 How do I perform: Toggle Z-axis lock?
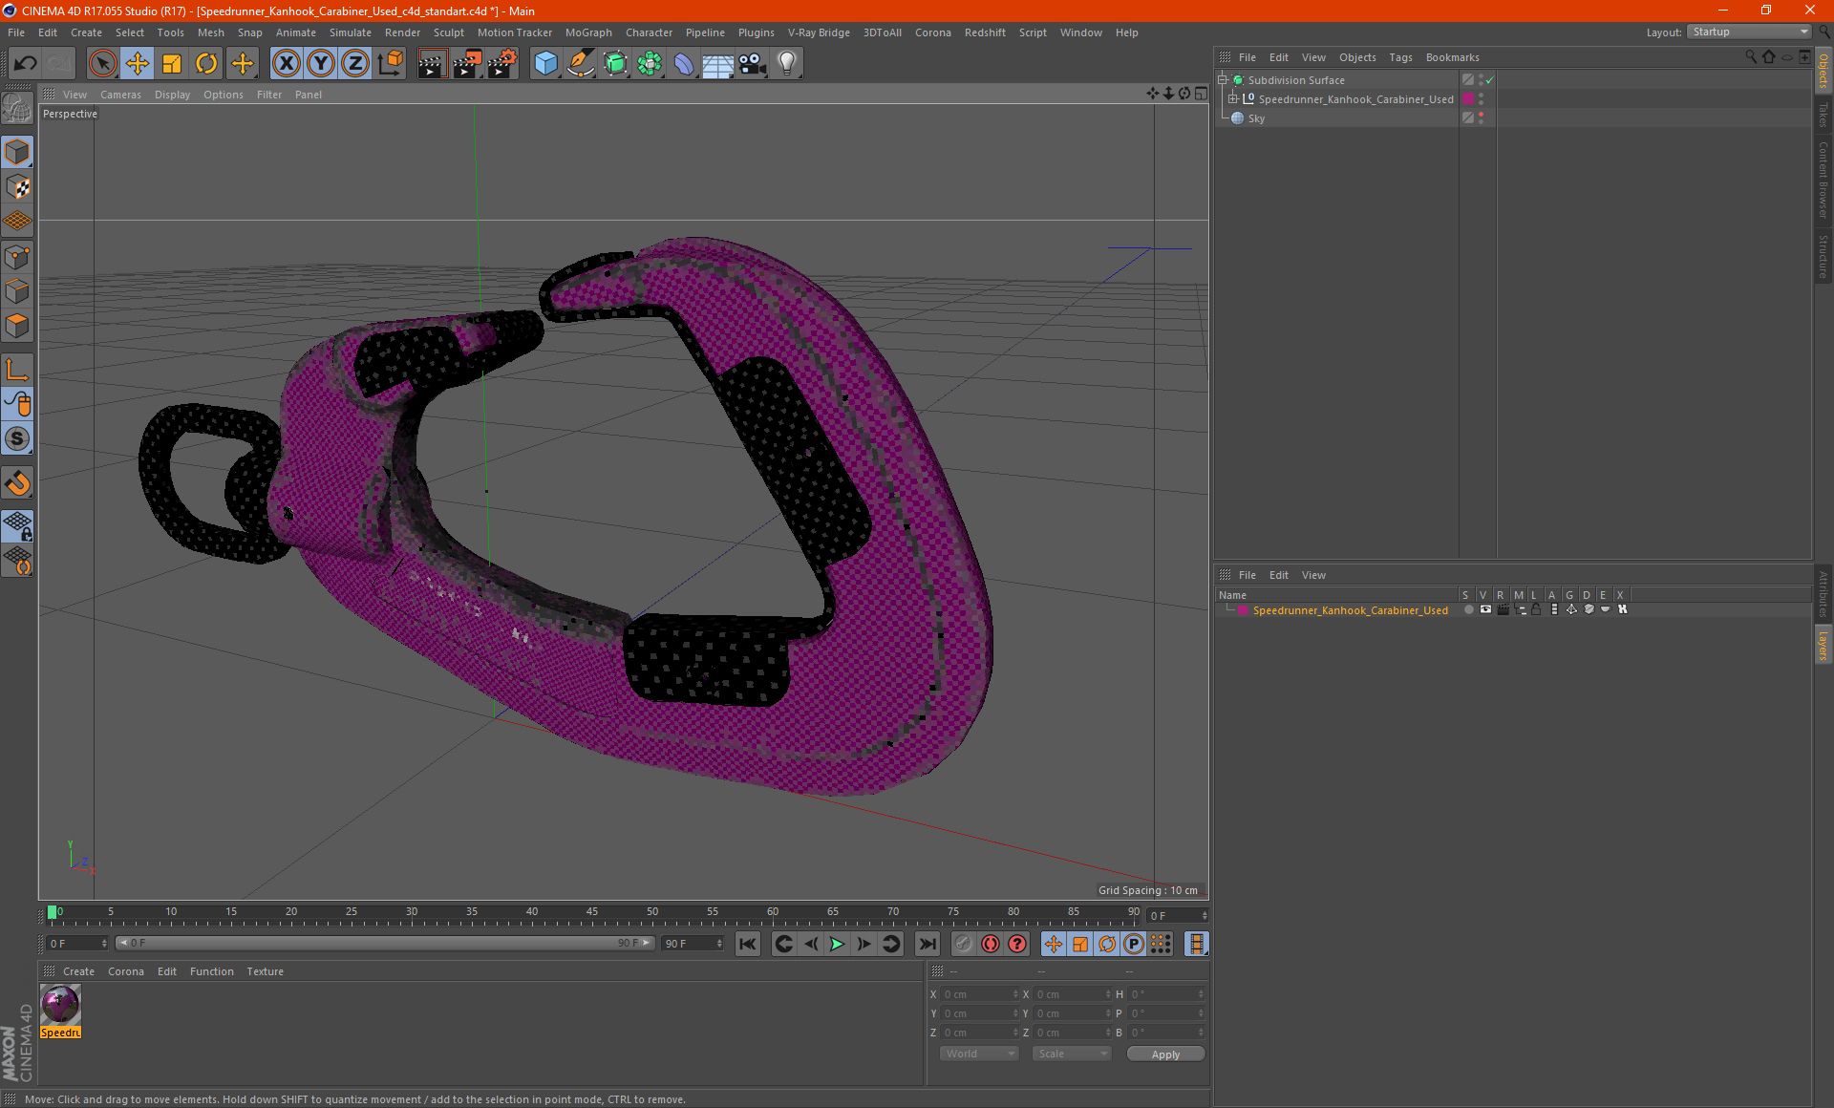(x=355, y=63)
